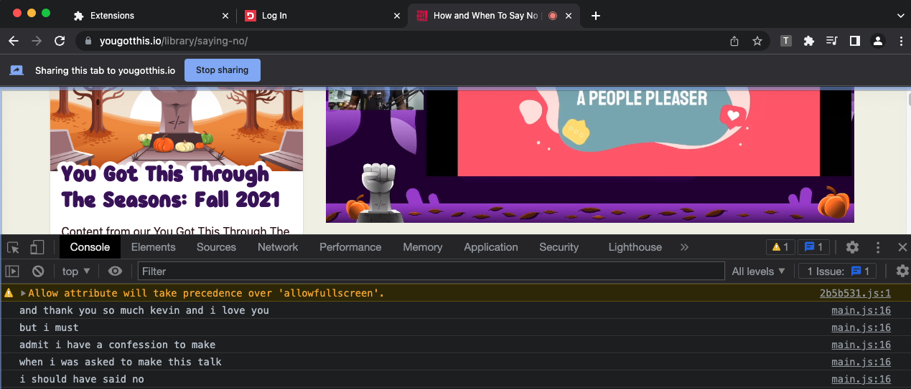Open the Chrome three-dot menu
The image size is (911, 389).
900,41
